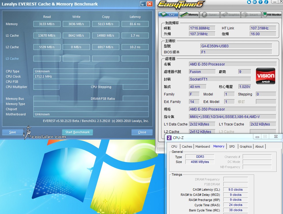Click the blue L3 Cache label
This screenshot has height=214, width=283.
[12, 59]
